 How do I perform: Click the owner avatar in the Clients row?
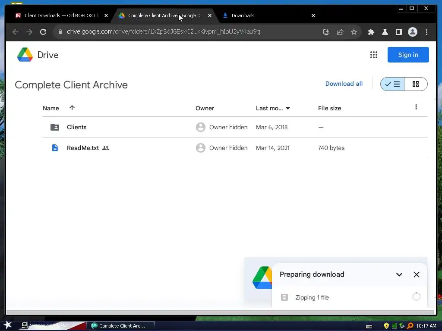tap(200, 127)
